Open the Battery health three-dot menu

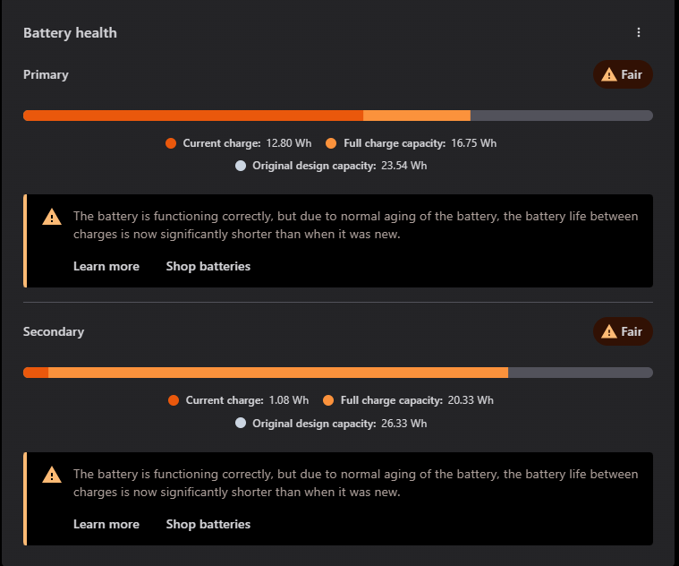pyautogui.click(x=639, y=32)
